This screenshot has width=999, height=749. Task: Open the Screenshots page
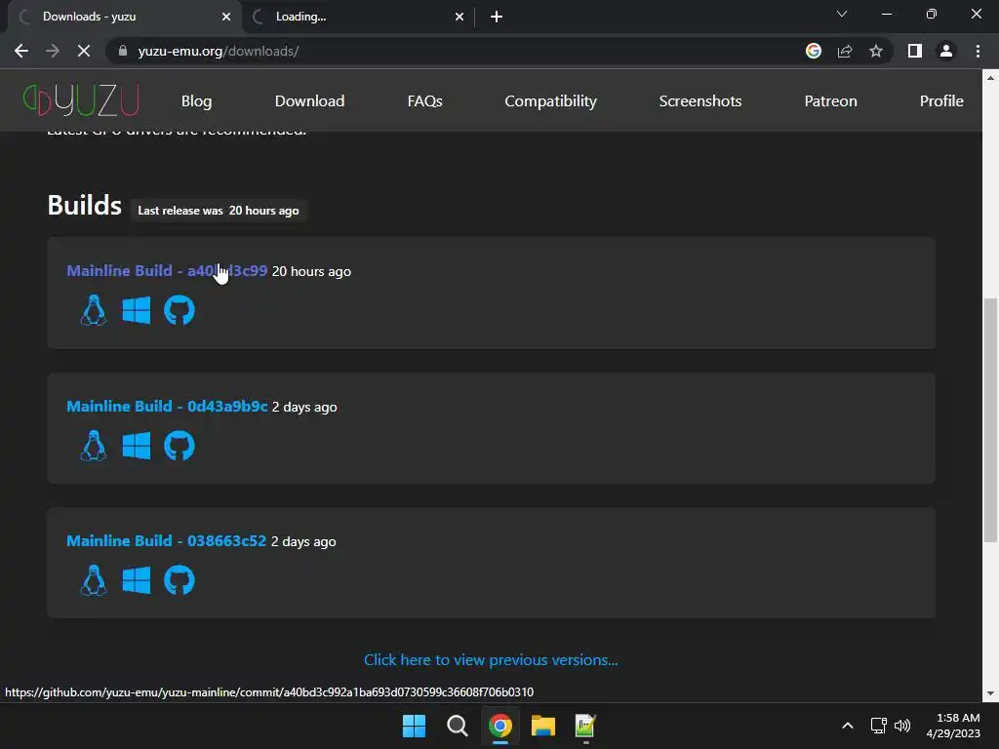700,100
